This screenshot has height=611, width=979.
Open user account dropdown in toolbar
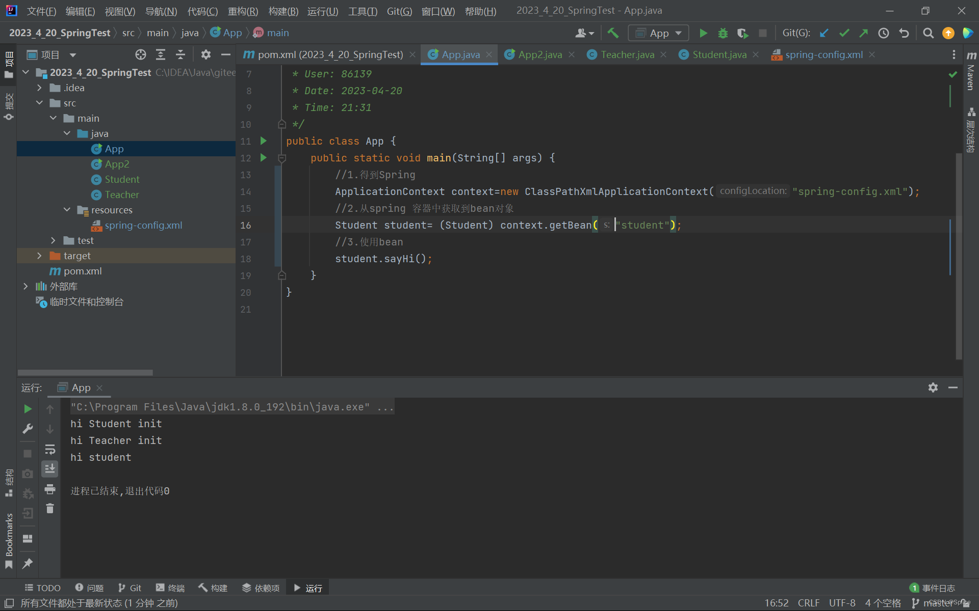coord(584,33)
